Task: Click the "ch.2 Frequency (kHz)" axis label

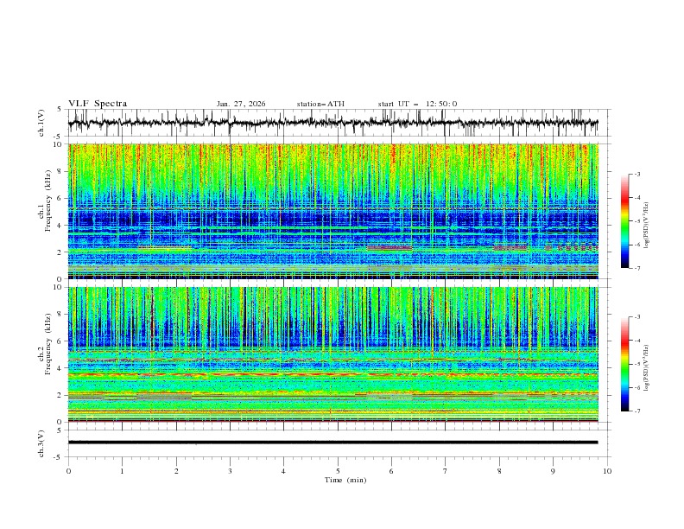Action: click(x=45, y=344)
